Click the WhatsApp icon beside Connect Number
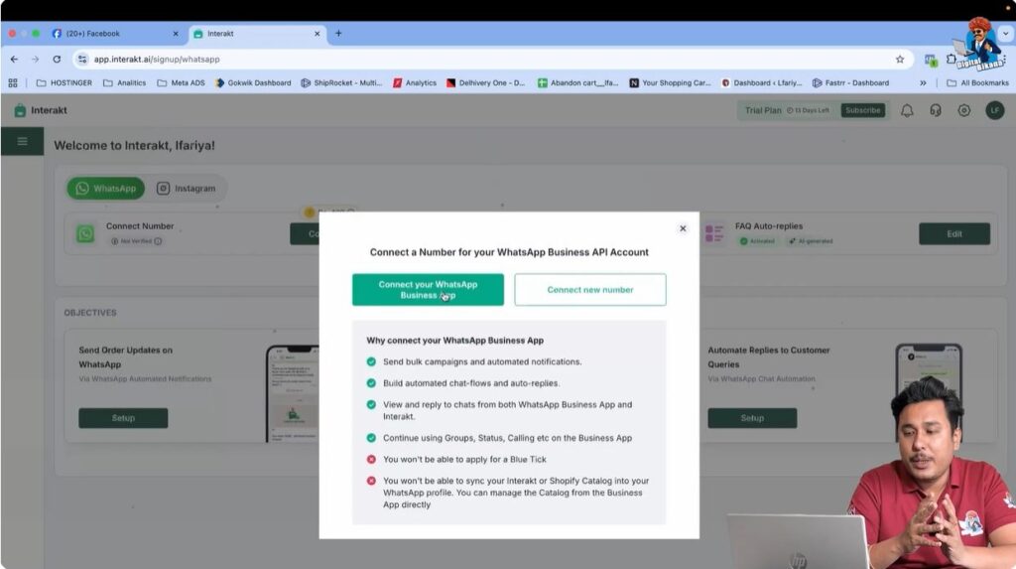 tap(85, 233)
